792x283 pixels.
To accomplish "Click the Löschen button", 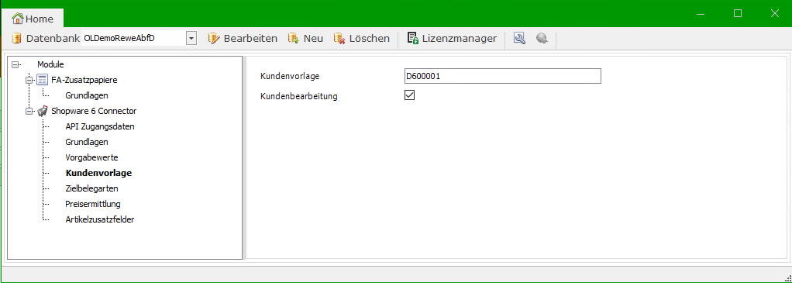I will point(362,39).
